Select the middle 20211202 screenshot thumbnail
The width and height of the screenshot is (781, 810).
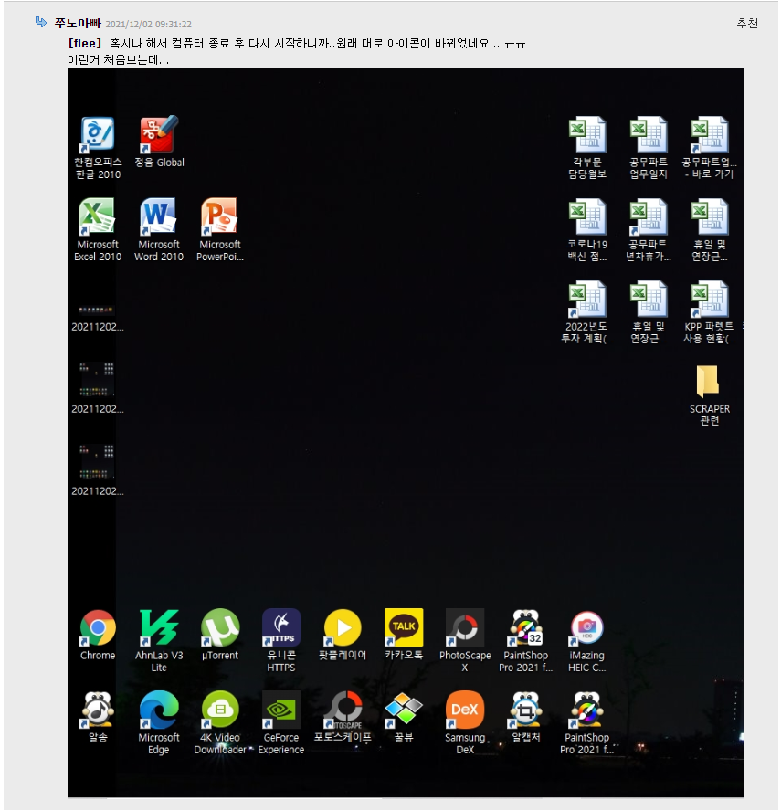98,387
